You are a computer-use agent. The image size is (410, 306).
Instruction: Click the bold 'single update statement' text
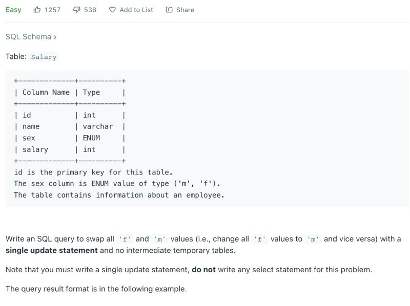click(51, 250)
